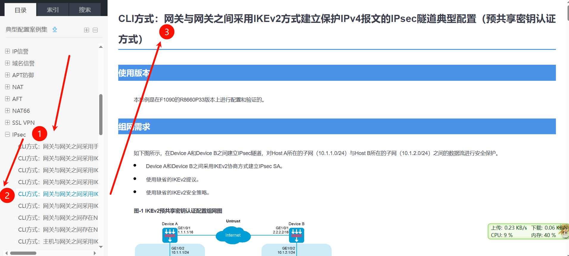Viewport: 569px width, 256px height.
Task: Click the tree panel scroll-up arrow
Action: tap(101, 47)
